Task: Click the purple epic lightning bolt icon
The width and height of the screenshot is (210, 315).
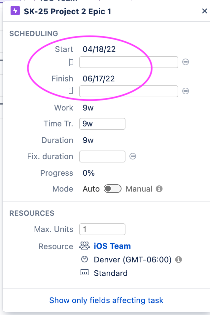Action: (15, 11)
